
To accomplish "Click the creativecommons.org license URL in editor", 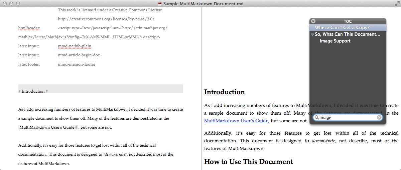I will click(x=106, y=19).
